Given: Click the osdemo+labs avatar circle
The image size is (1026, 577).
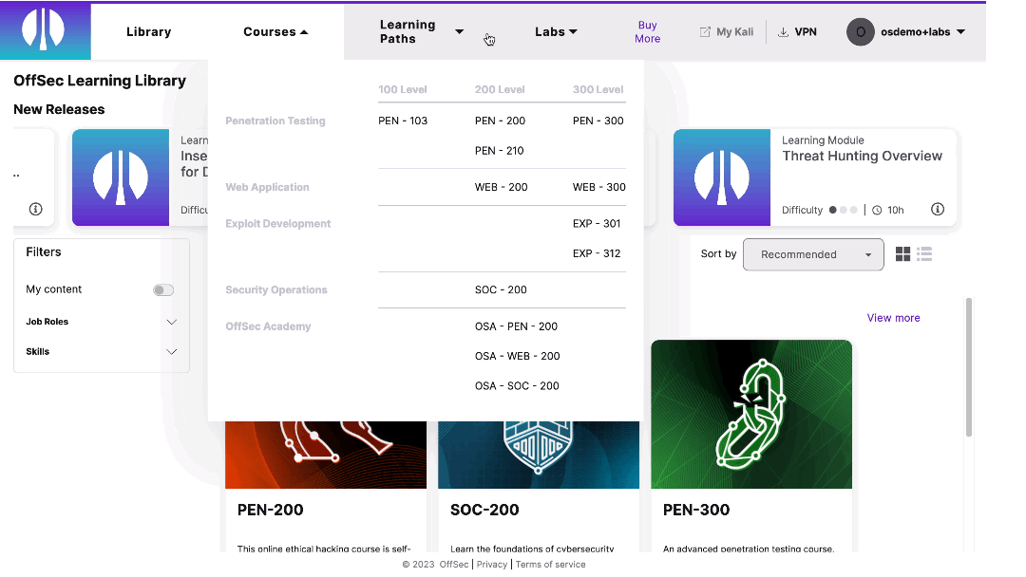Looking at the screenshot, I should (860, 31).
